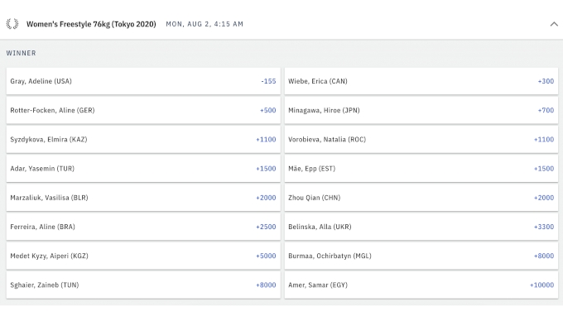The height and width of the screenshot is (316, 563).
Task: Add Belinska, Alla (UKR) +3300 to betslip
Action: 421,227
